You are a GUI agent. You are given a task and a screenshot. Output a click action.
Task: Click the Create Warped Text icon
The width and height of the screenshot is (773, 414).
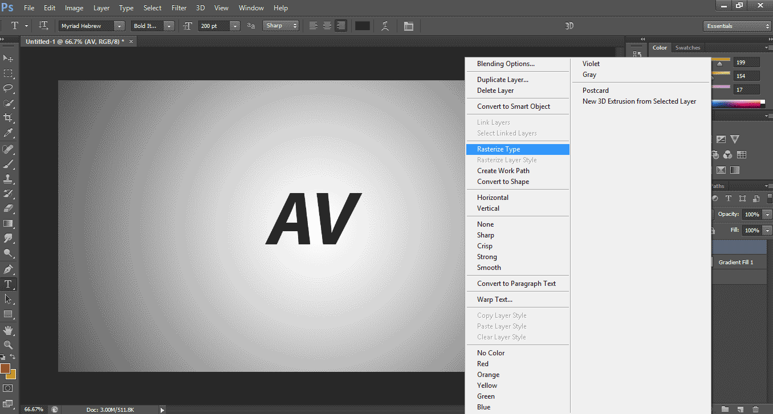(385, 26)
